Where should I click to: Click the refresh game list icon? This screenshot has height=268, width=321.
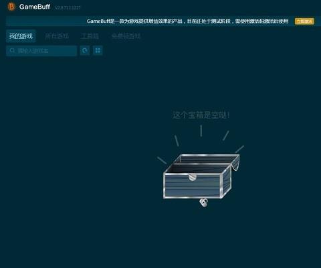(x=85, y=50)
